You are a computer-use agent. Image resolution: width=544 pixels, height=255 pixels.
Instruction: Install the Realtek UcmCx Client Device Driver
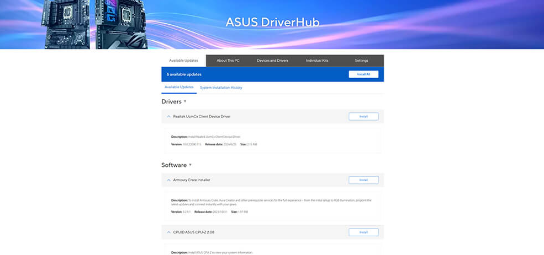(x=363, y=117)
